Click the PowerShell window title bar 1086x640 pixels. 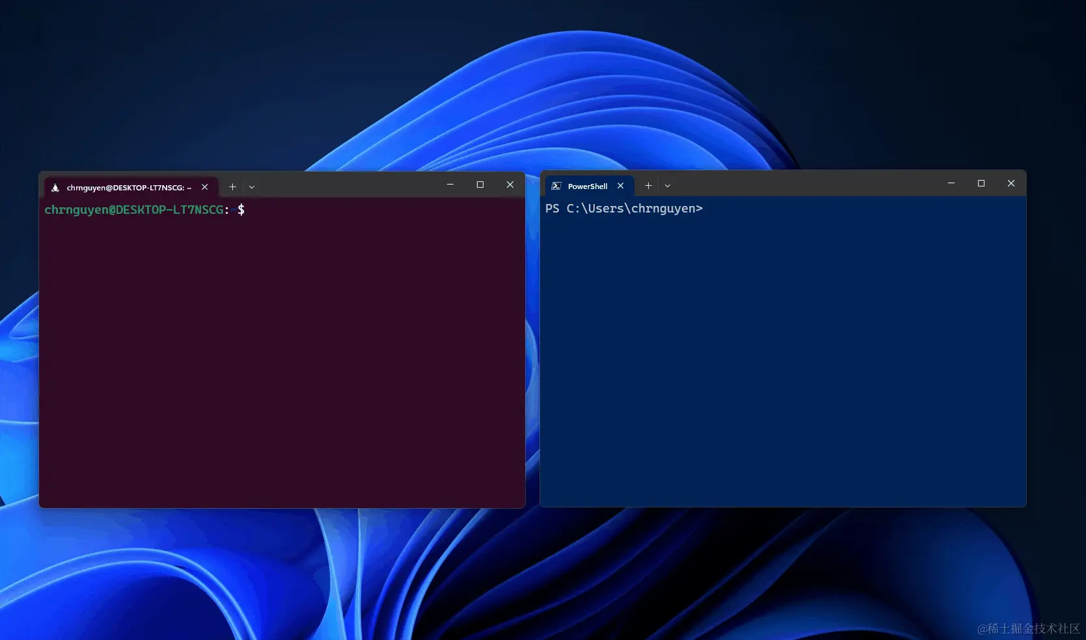813,185
